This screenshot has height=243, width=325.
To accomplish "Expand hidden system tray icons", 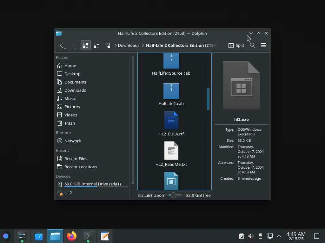I will [x=279, y=236].
